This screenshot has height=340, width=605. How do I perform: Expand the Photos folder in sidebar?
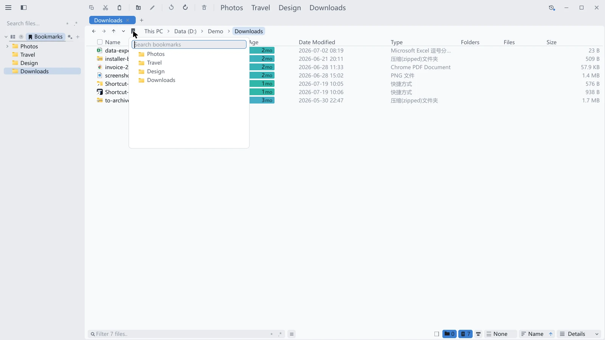(x=7, y=46)
